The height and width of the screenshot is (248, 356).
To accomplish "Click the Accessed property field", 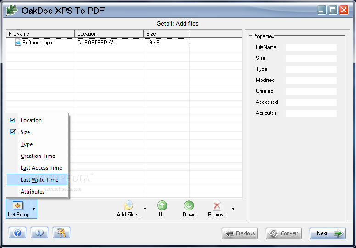I will tap(311, 102).
